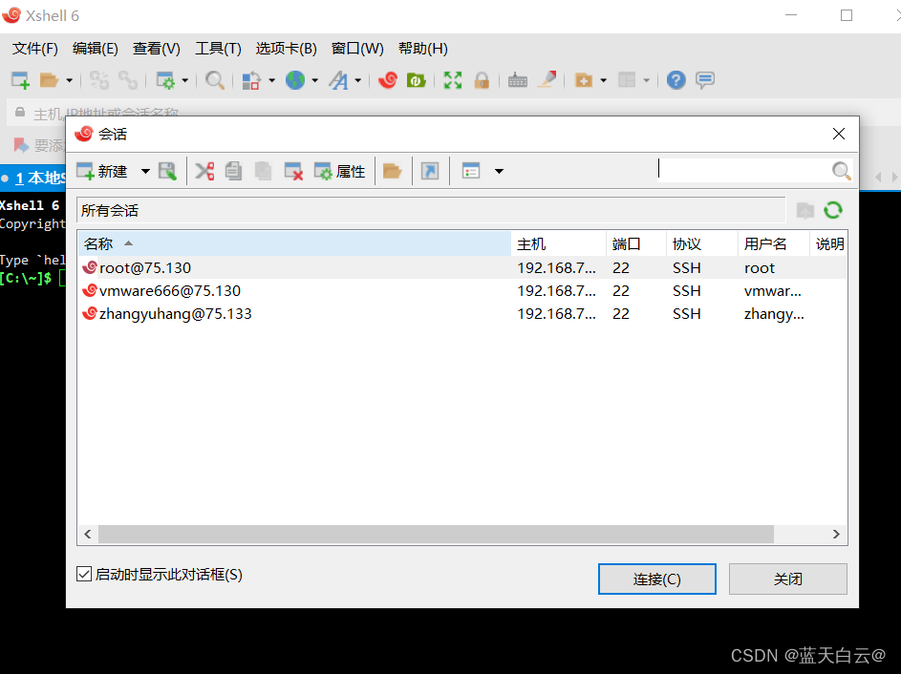Open the 帮助(H) menu

[423, 49]
